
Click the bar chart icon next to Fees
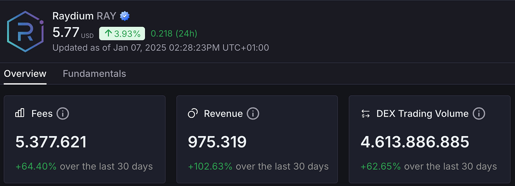point(20,113)
